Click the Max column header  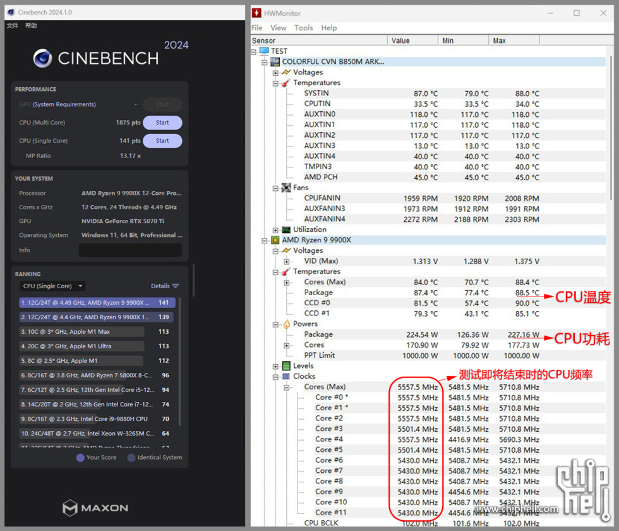tap(515, 40)
